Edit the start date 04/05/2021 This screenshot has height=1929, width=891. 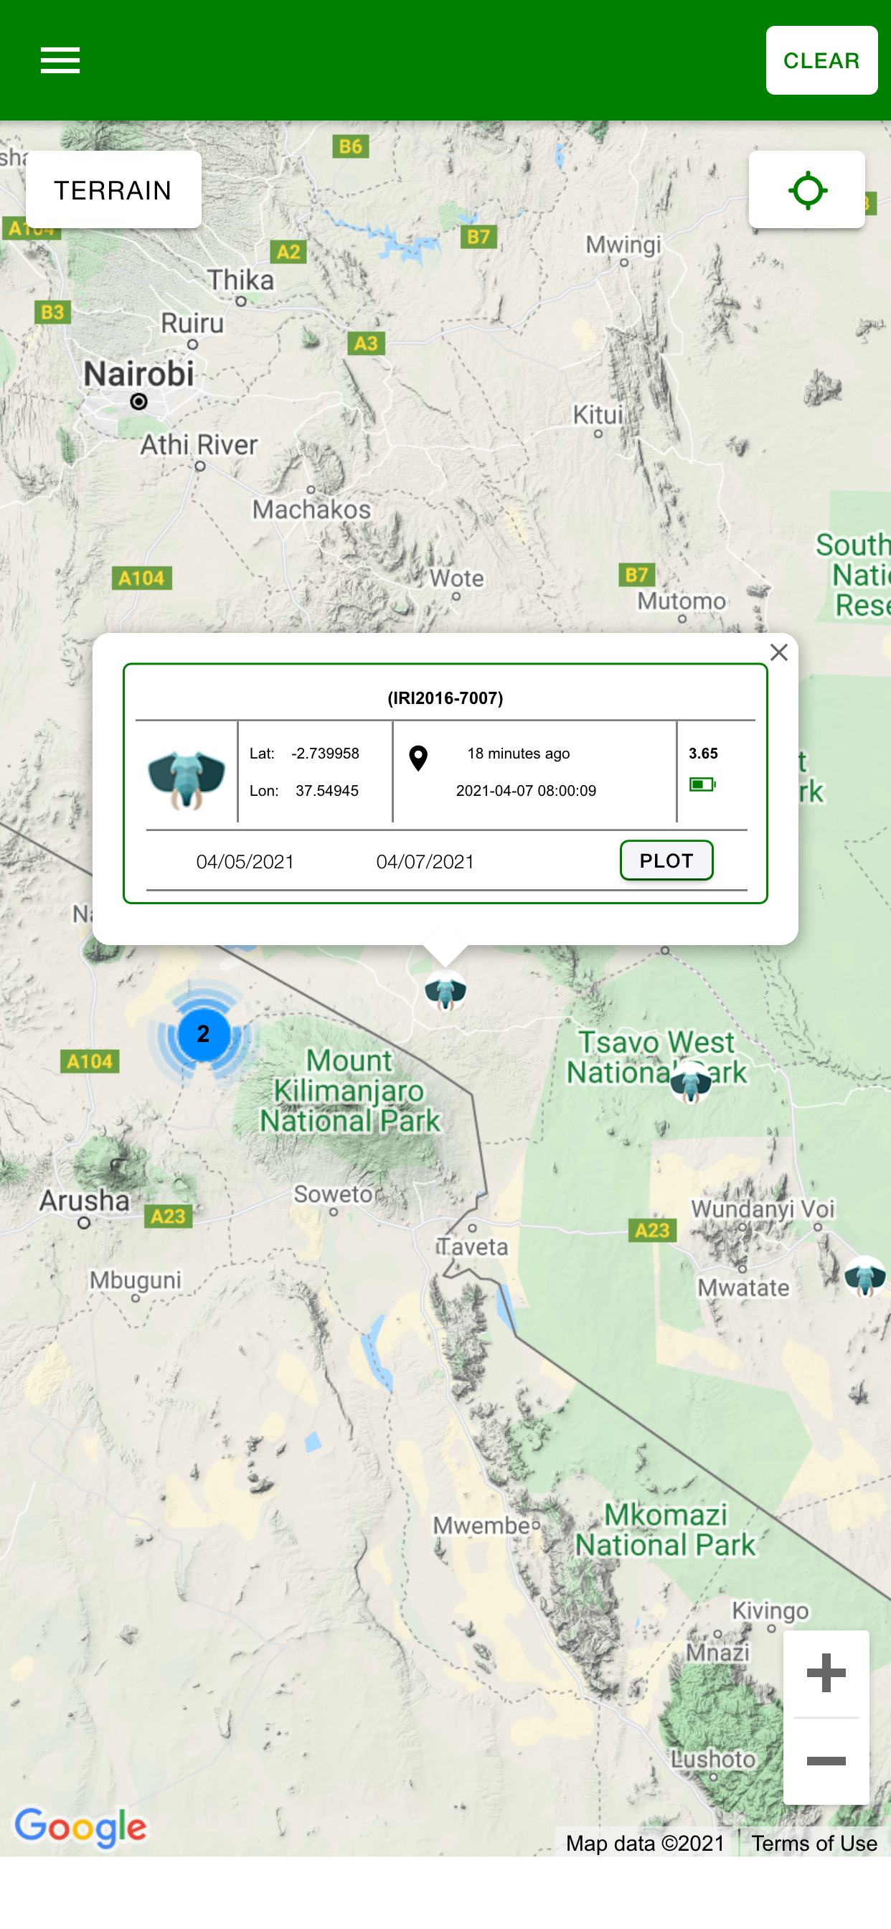[245, 862]
